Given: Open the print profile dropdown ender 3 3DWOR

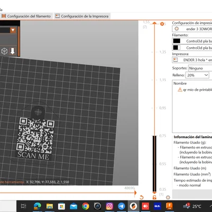Looking at the screenshot, I should click(192, 29).
